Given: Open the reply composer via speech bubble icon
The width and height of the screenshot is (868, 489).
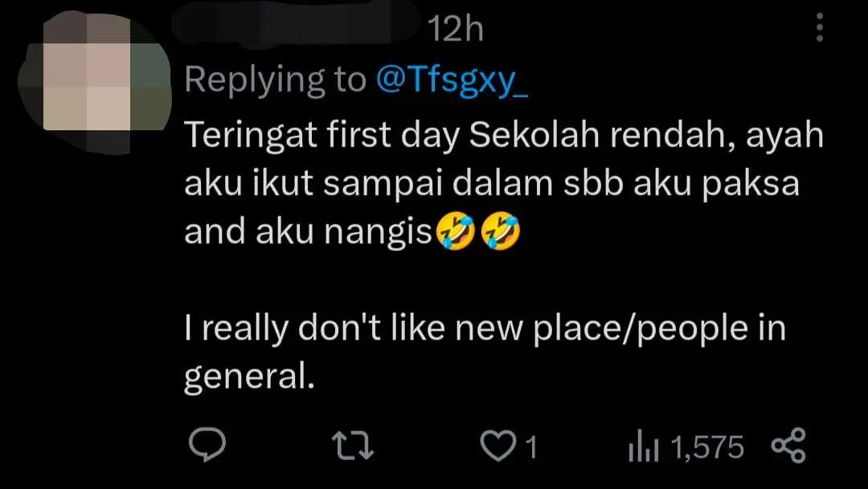Looking at the screenshot, I should tap(206, 446).
